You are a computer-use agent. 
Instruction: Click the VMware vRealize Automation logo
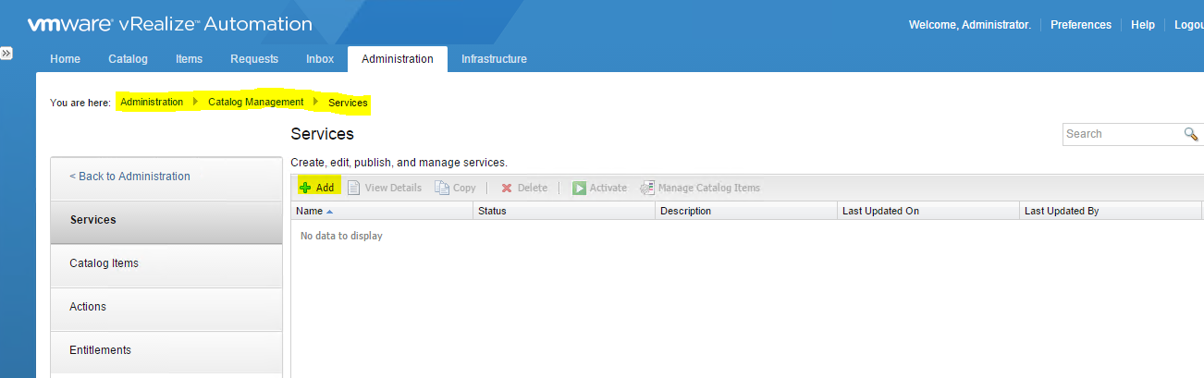pyautogui.click(x=170, y=25)
